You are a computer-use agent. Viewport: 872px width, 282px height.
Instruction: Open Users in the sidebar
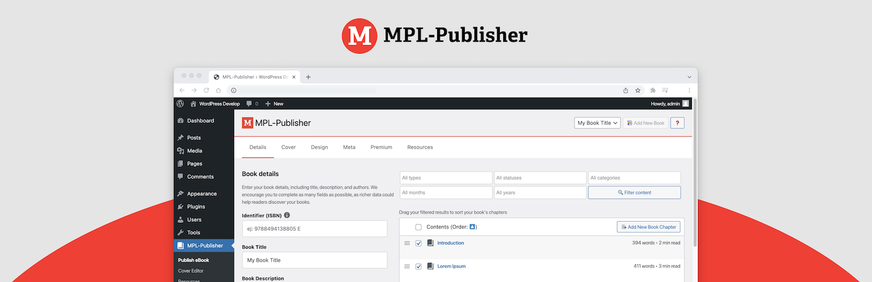[204, 219]
